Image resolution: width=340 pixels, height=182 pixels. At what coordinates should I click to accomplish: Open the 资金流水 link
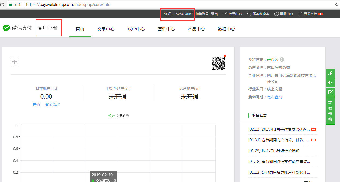(53, 104)
